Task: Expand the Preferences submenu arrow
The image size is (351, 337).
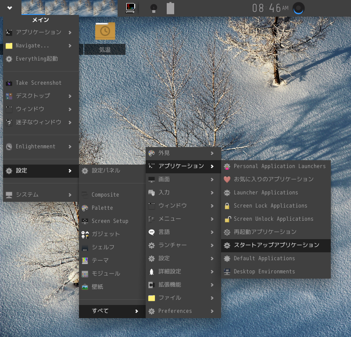Action: click(x=212, y=311)
